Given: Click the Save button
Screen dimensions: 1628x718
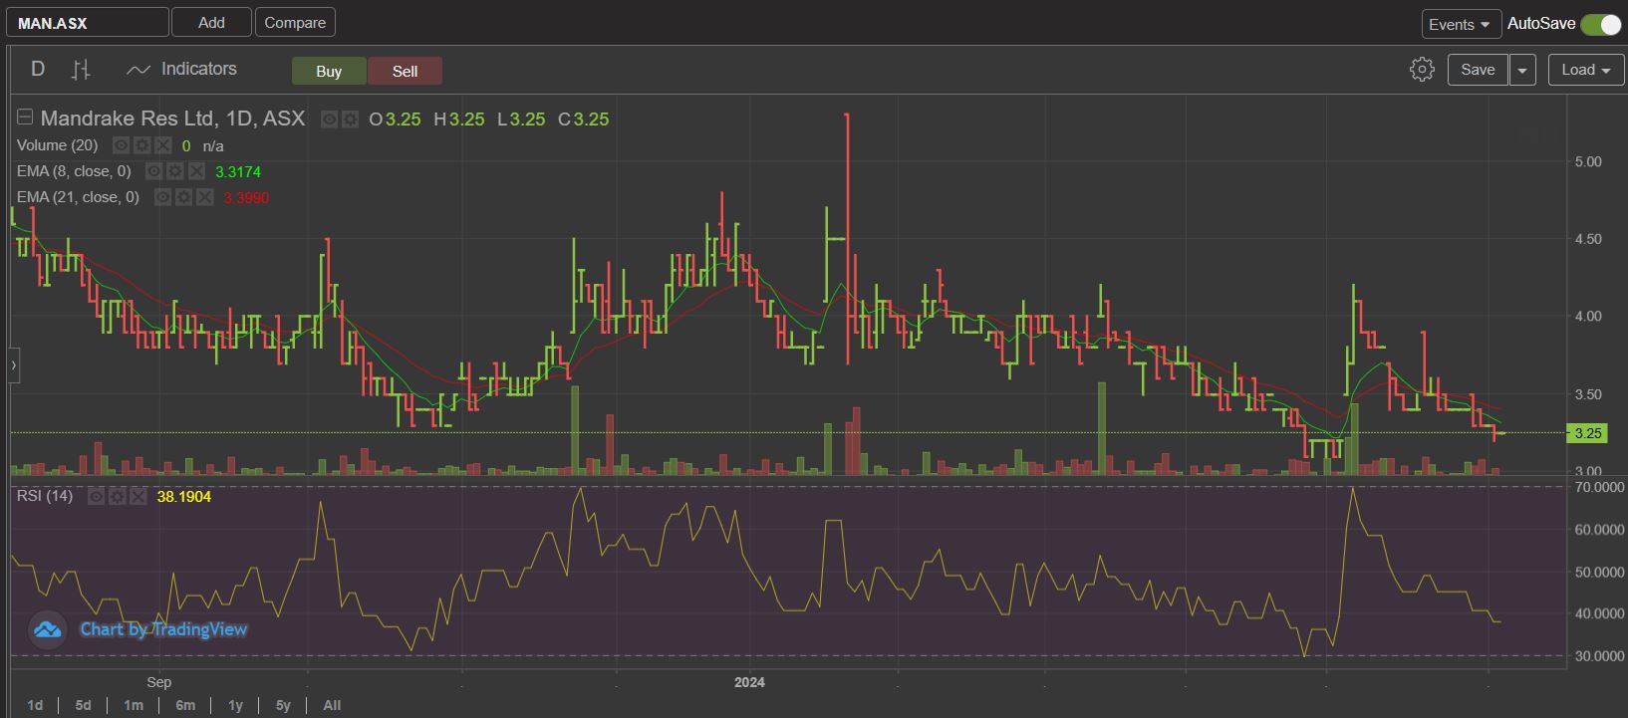Looking at the screenshot, I should pyautogui.click(x=1477, y=70).
